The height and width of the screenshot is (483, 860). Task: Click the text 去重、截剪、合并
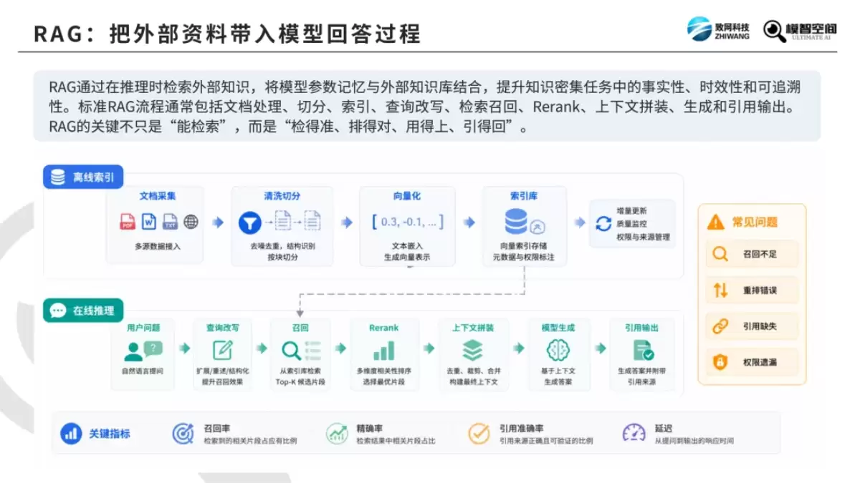[x=472, y=371]
